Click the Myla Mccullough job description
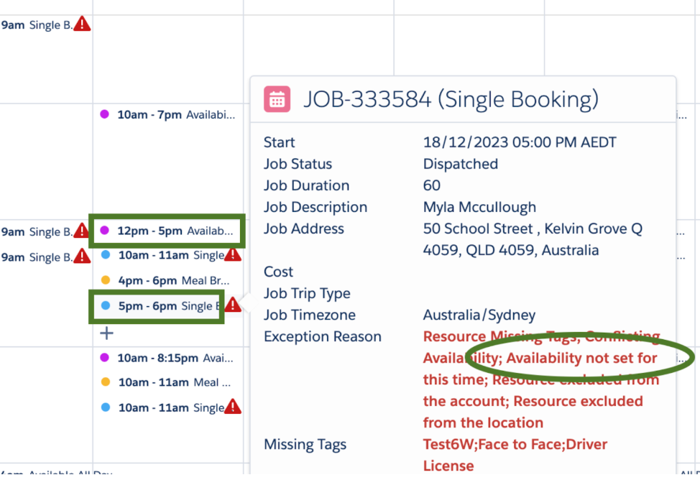This screenshot has width=700, height=480. pyautogui.click(x=479, y=207)
